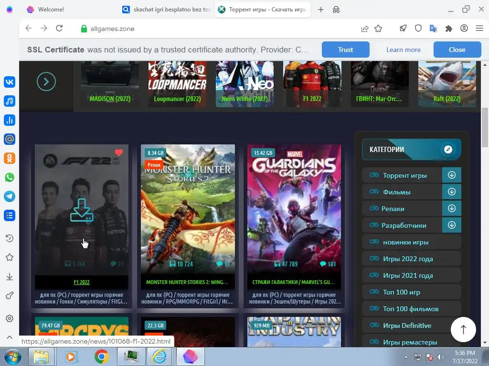This screenshot has height=366, width=489.
Task: Bookmark this page with star icon
Action: pos(378,29)
